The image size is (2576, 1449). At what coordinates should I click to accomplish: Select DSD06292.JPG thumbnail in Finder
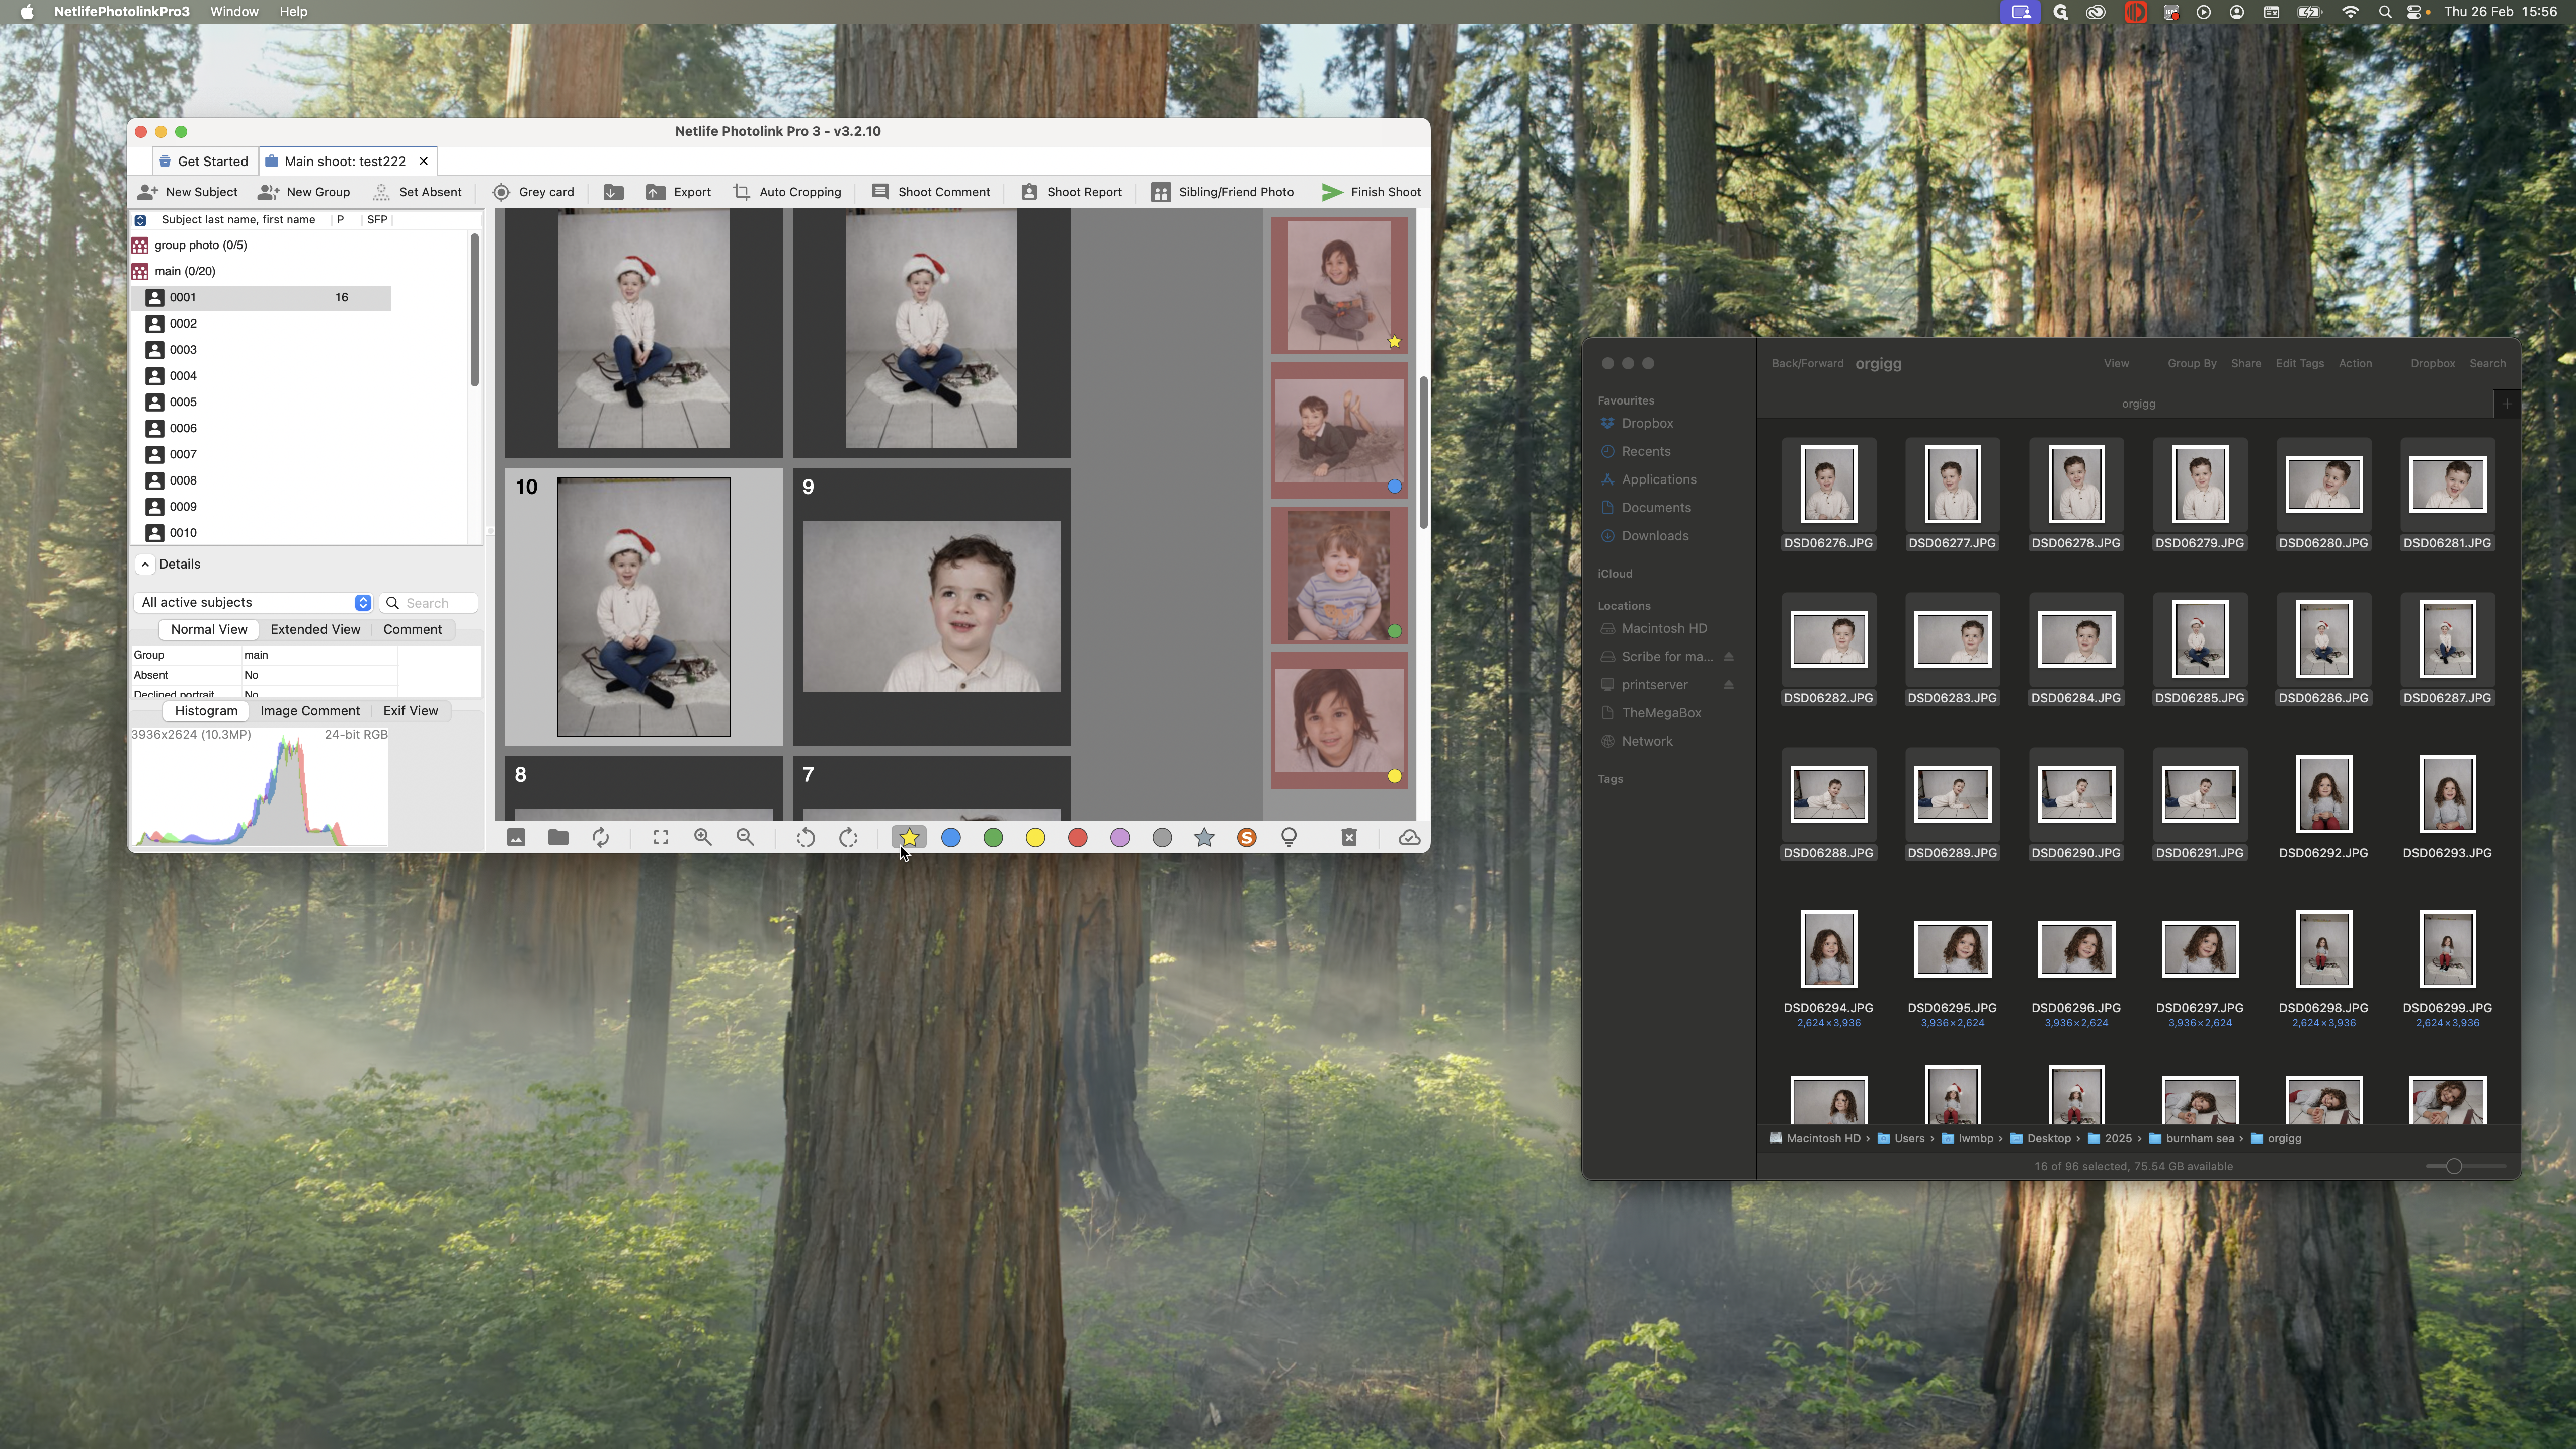coord(2323,795)
